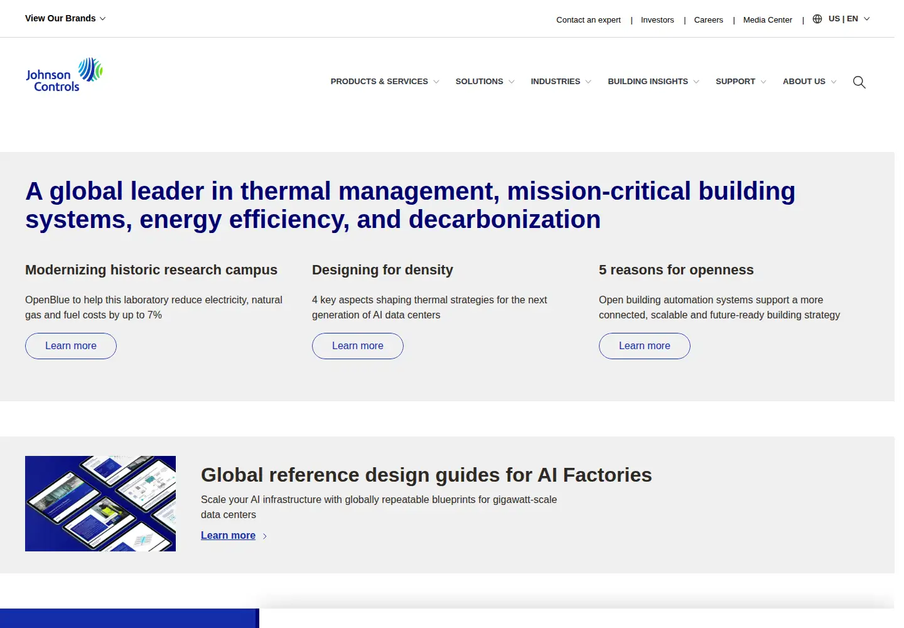904x628 pixels.
Task: Click Learn more under Modernizing historic research campus
Action: click(71, 346)
